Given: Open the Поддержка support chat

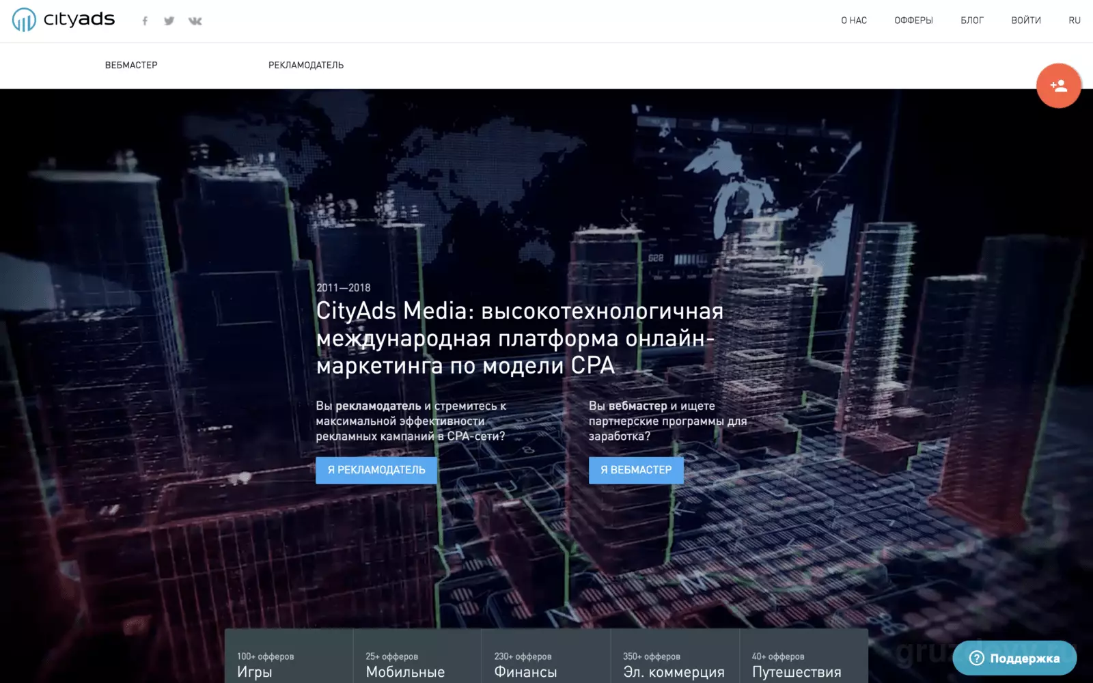Looking at the screenshot, I should [1014, 658].
